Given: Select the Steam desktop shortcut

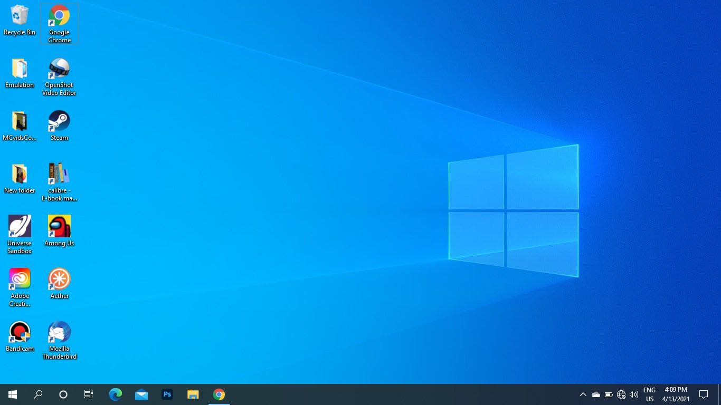Looking at the screenshot, I should point(59,126).
